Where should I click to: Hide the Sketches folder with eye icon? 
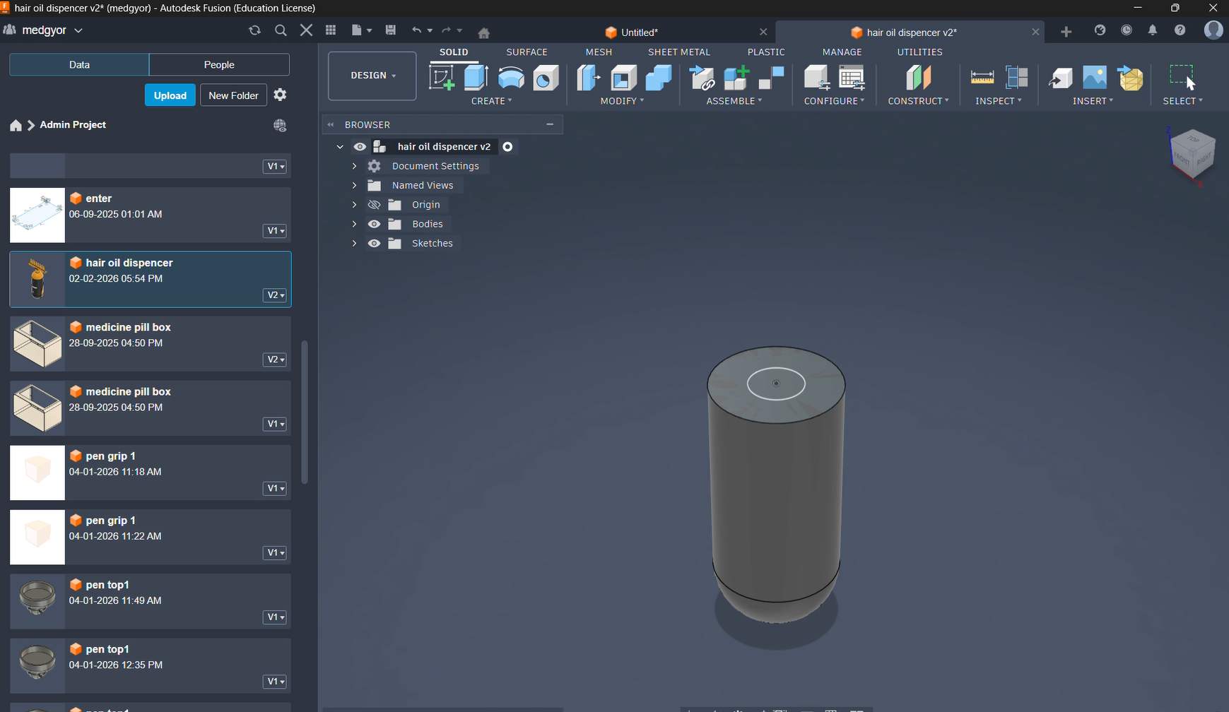374,243
